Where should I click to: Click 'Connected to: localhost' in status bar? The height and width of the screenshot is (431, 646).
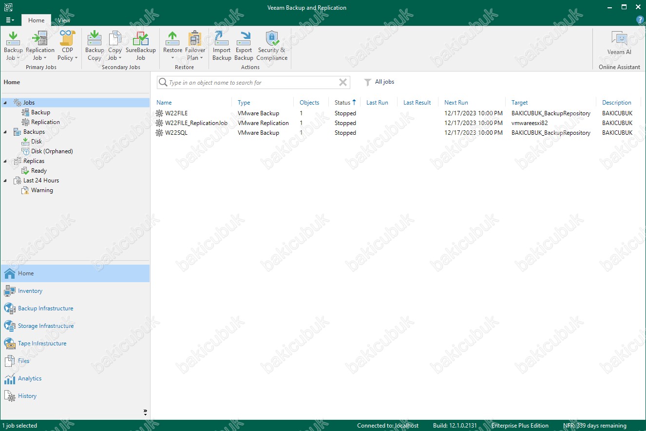click(388, 426)
